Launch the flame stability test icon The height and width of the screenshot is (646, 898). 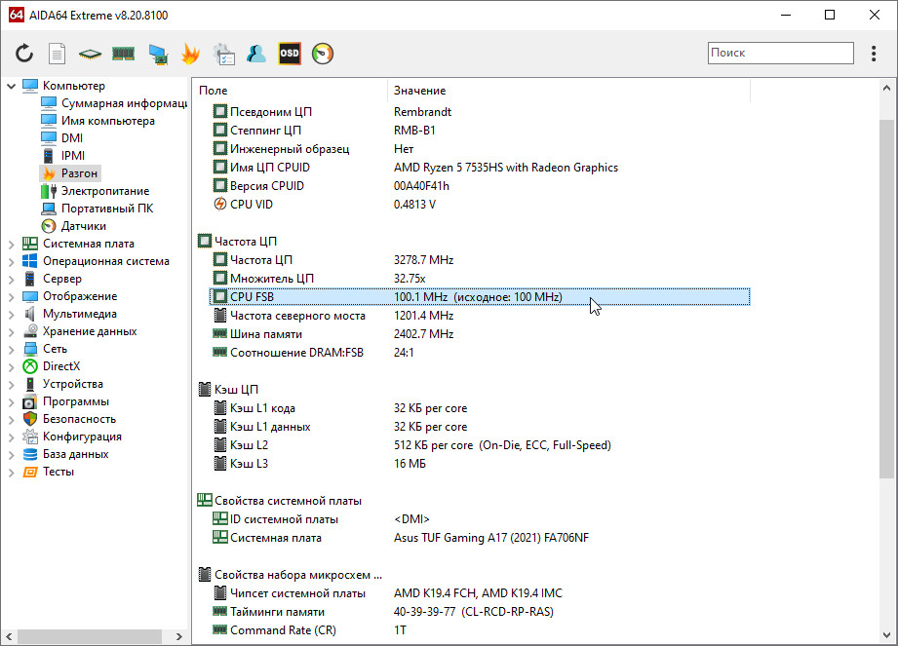tap(190, 54)
